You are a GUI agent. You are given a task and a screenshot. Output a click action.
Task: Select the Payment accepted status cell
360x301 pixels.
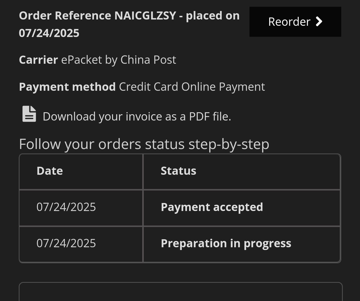click(x=242, y=208)
